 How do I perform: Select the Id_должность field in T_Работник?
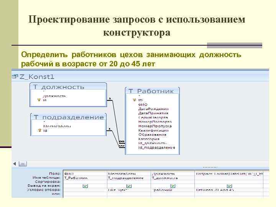[x=152, y=143]
